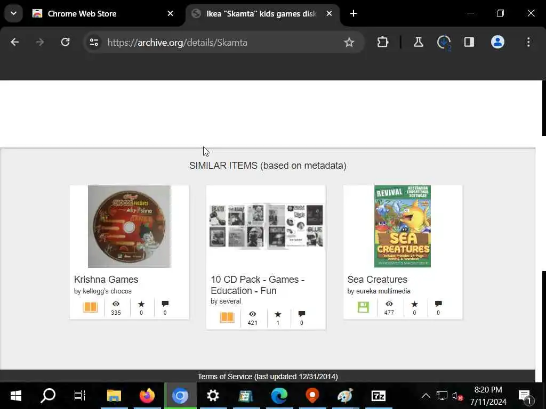Open the Sea Creatures title link
This screenshot has height=409, width=546.
(x=377, y=279)
